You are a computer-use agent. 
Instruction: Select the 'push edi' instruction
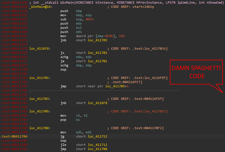click(x=71, y=32)
